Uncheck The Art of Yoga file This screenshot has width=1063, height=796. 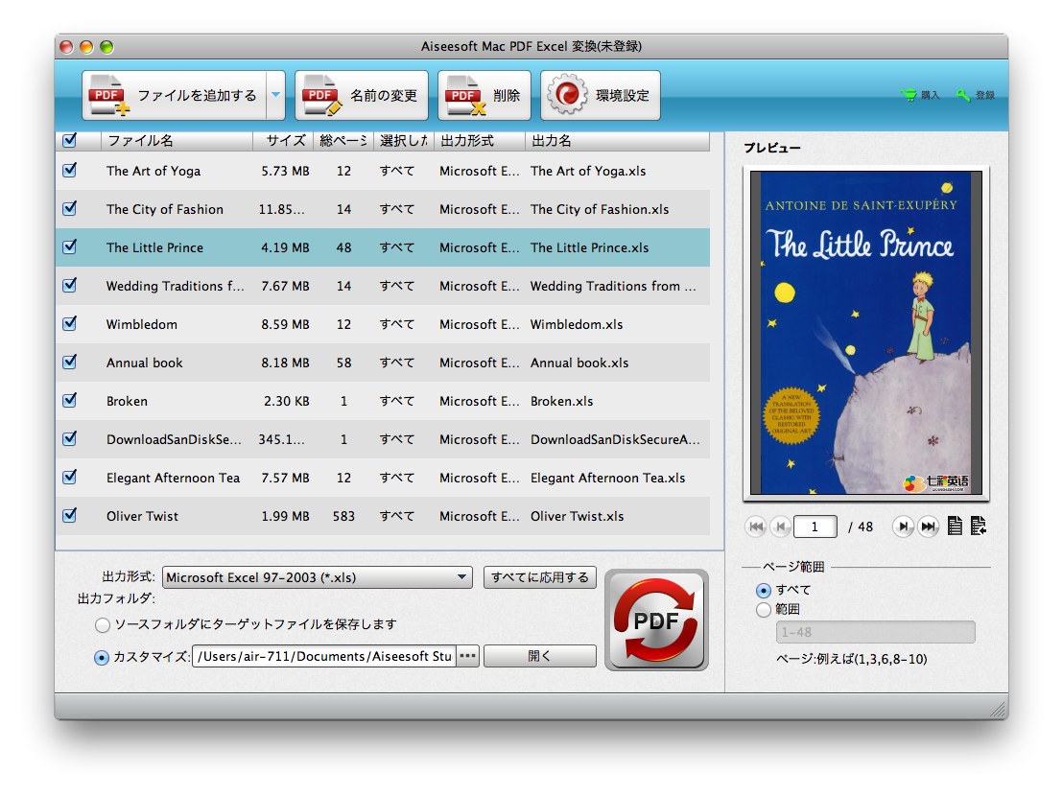pos(69,171)
